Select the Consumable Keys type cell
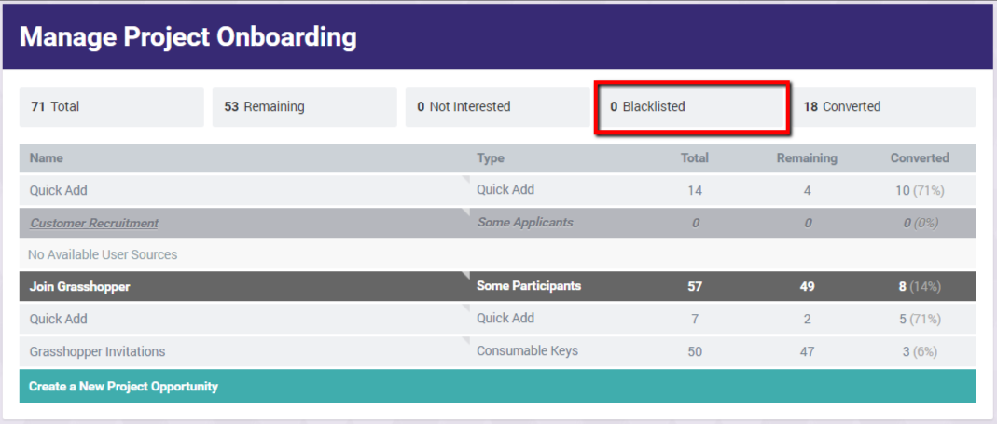997x424 pixels. 527,350
